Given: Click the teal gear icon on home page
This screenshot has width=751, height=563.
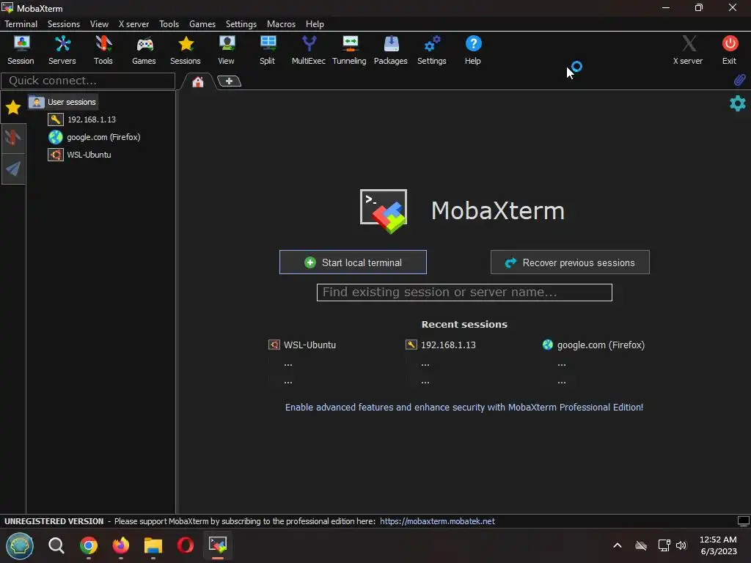Looking at the screenshot, I should [x=738, y=103].
